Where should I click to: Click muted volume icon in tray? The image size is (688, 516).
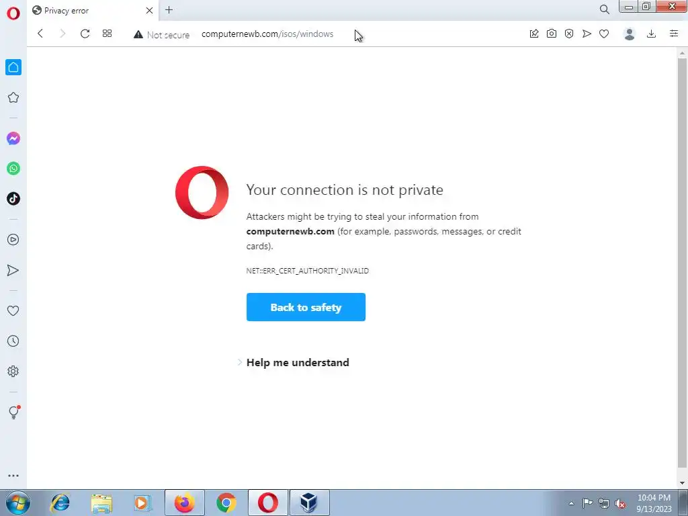[x=620, y=503]
